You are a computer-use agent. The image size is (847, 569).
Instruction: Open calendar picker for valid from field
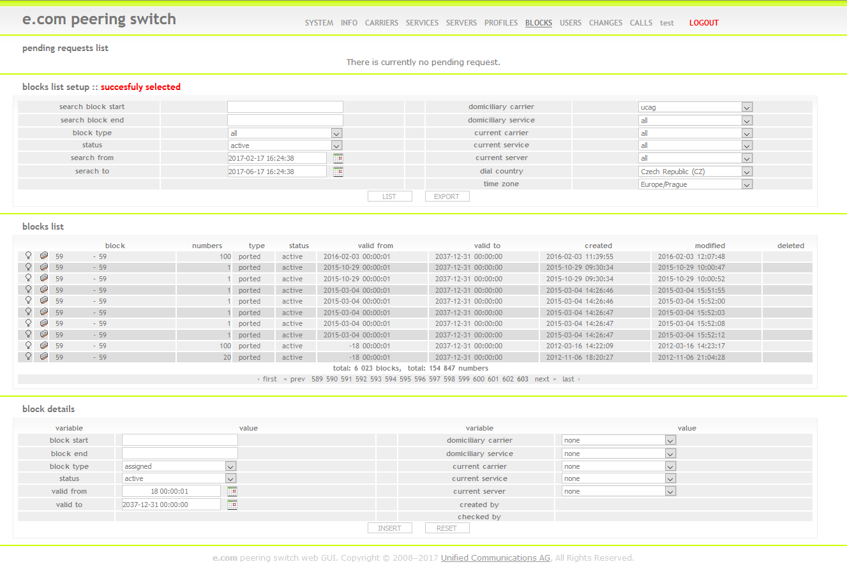click(232, 491)
